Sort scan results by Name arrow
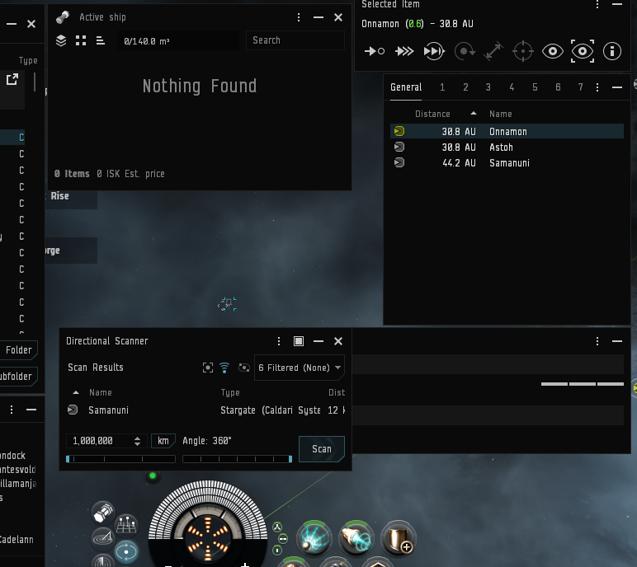The image size is (637, 567). click(x=76, y=392)
